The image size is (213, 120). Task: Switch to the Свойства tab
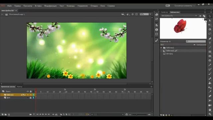[x=164, y=12]
